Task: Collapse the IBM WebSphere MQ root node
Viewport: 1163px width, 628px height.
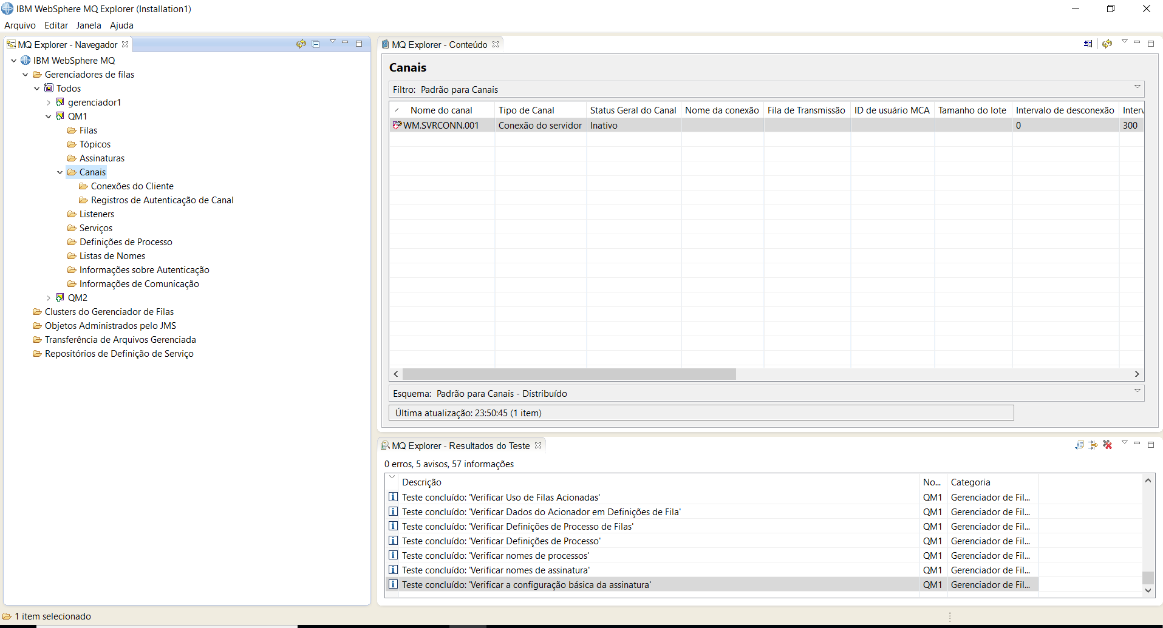Action: [14, 61]
